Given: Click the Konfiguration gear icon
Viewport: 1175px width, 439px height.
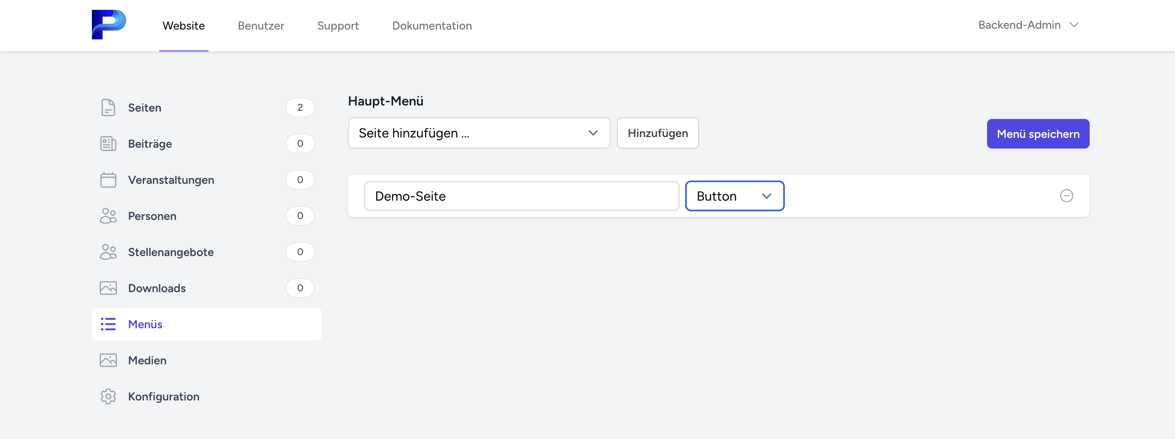Looking at the screenshot, I should coord(108,397).
